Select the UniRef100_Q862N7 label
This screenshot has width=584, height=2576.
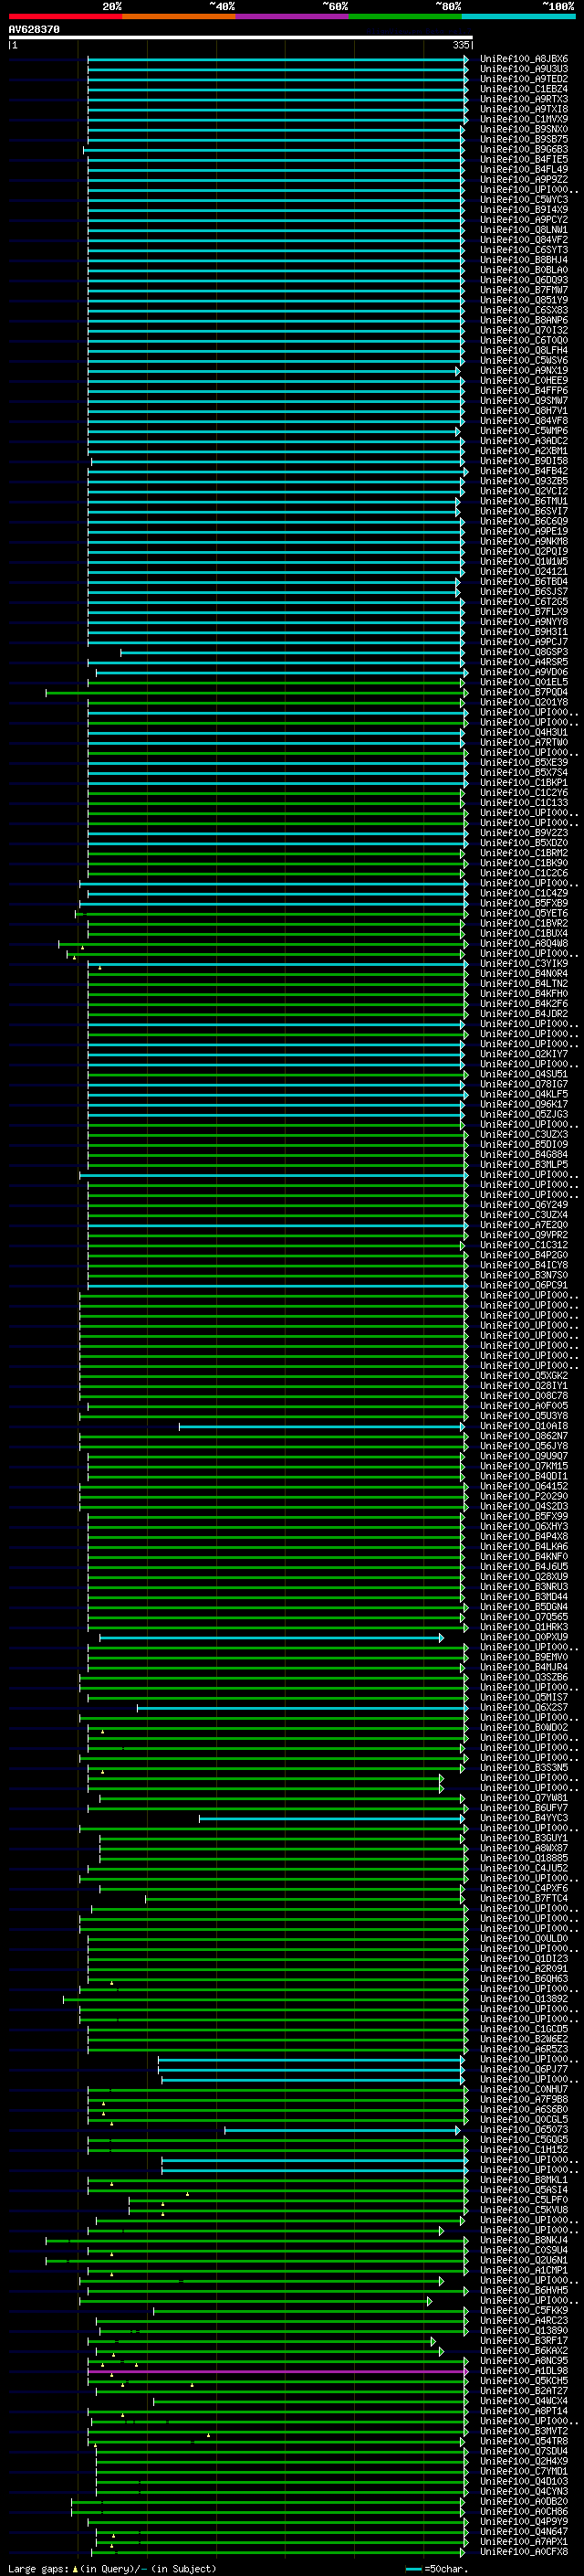point(524,1437)
